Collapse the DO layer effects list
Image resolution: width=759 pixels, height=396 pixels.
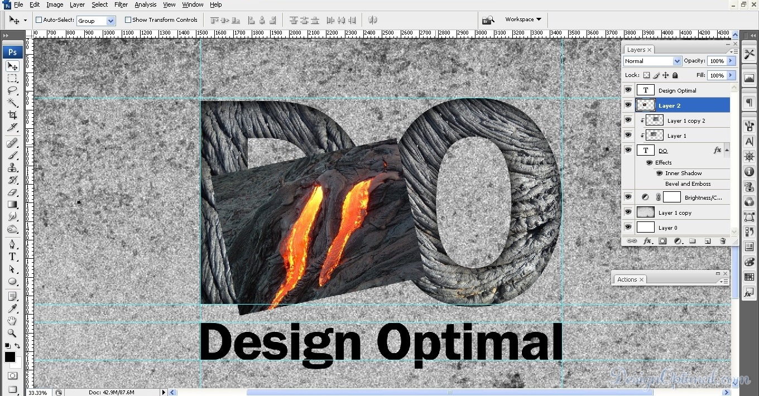pyautogui.click(x=727, y=150)
